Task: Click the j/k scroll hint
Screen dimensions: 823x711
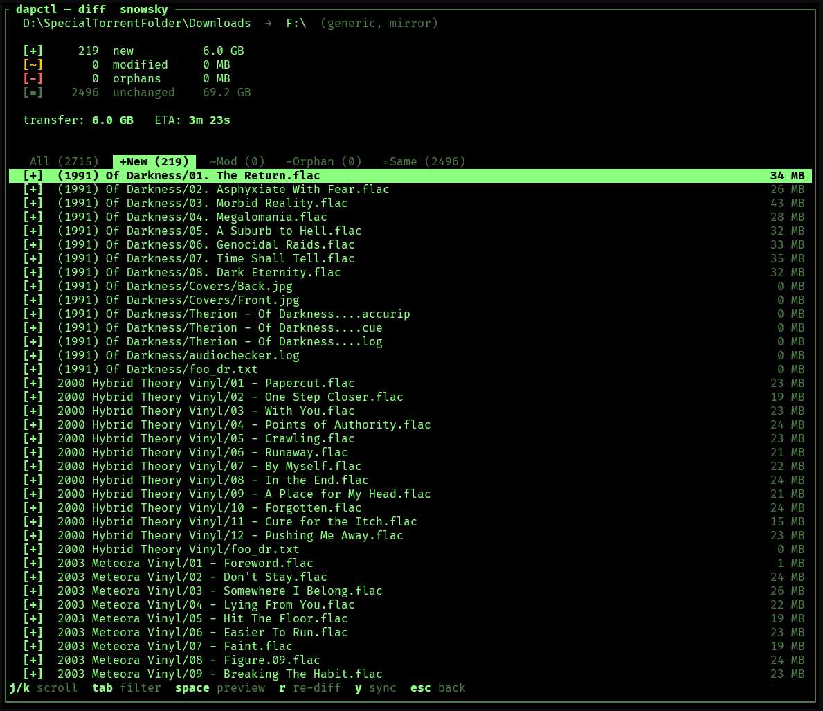Action: pyautogui.click(x=44, y=688)
